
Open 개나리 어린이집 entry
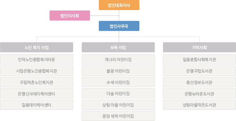118,59
